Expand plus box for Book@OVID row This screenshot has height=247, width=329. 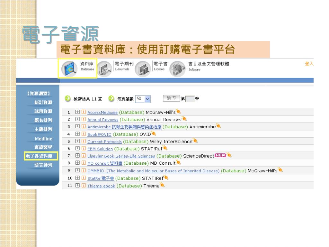(77, 134)
